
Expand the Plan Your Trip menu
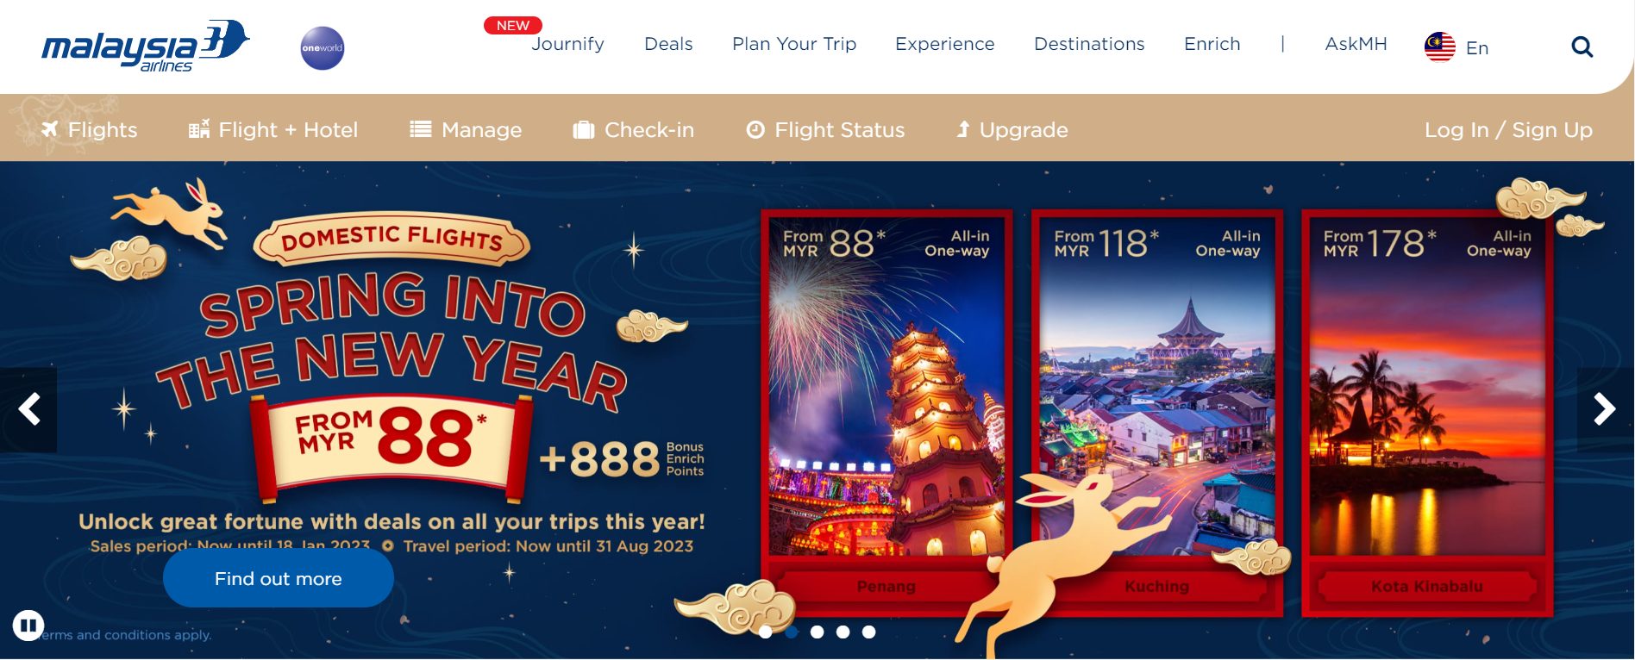tap(794, 44)
